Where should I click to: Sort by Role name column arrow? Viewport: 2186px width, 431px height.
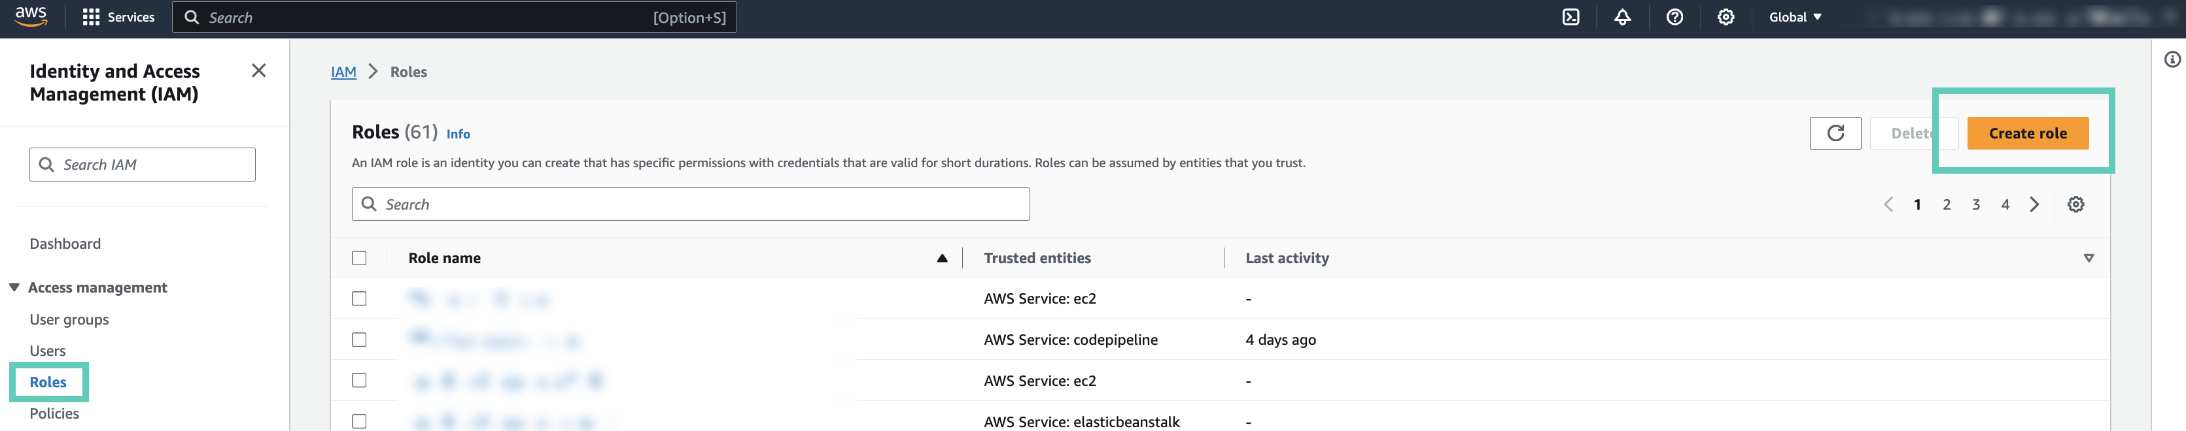tap(942, 258)
